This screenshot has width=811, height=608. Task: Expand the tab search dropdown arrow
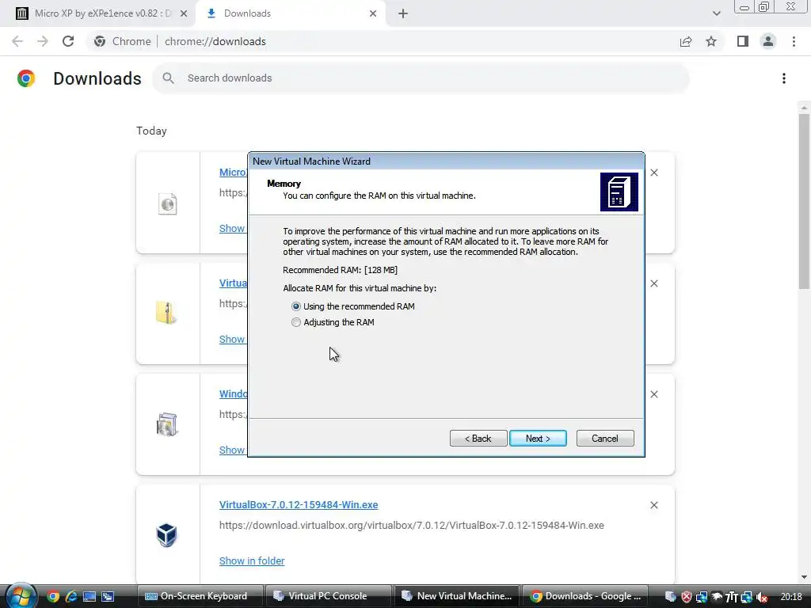(716, 13)
